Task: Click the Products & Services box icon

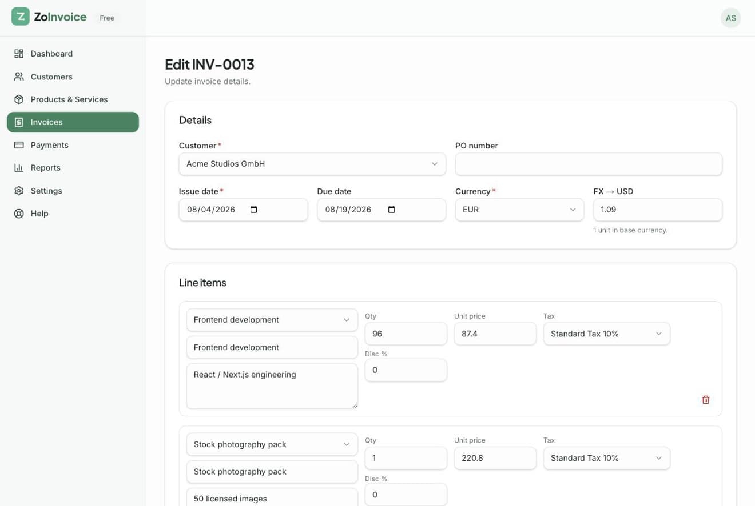Action: [x=19, y=99]
